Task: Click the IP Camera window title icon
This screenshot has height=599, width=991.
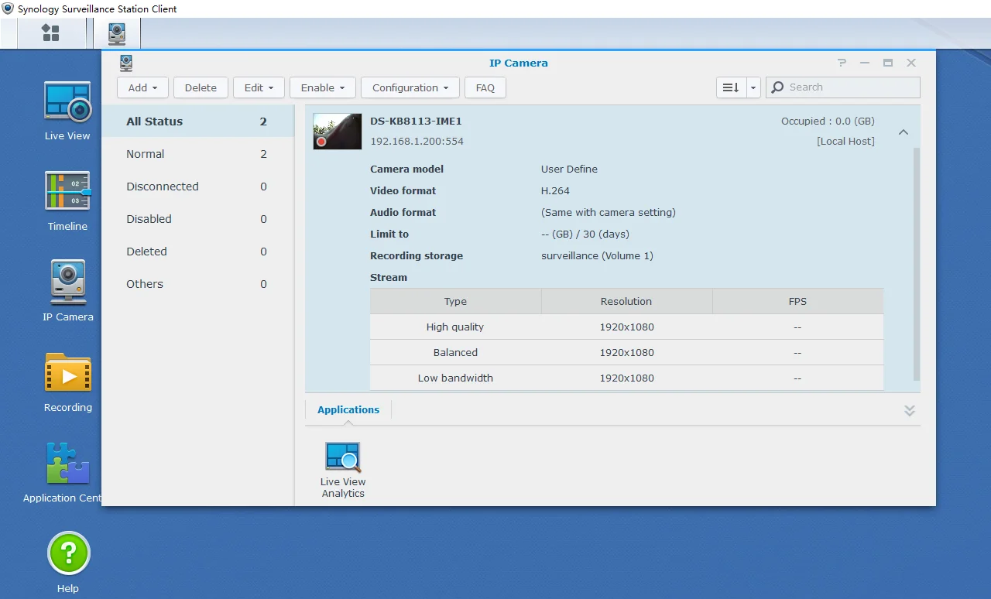Action: 126,63
